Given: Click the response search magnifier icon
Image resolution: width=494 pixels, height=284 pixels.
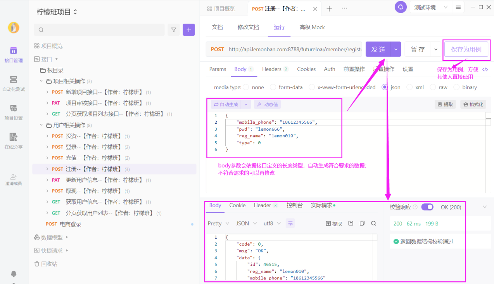Looking at the screenshot, I should (x=373, y=223).
